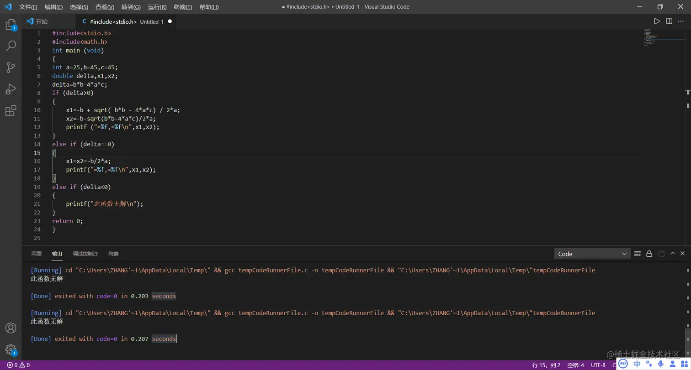This screenshot has height=370, width=691.
Task: Open the Run and Debug view
Action: coord(11,89)
